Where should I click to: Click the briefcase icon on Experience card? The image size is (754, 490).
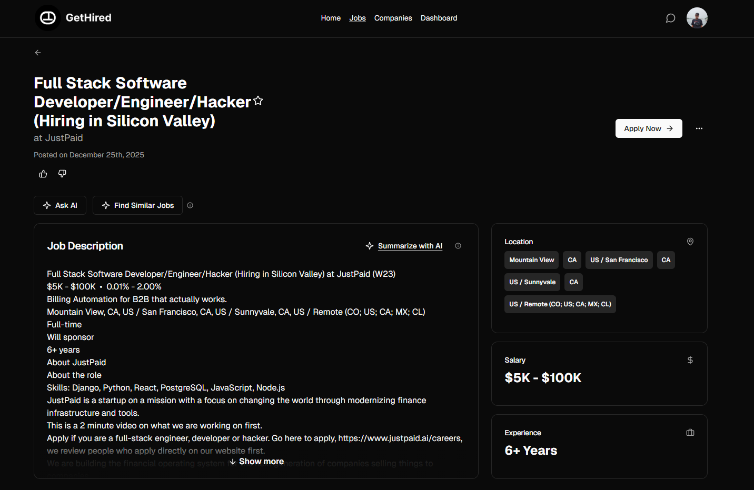tap(690, 432)
